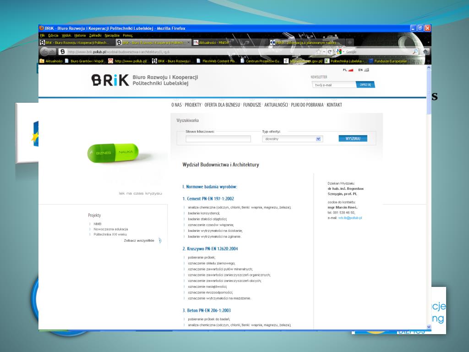Open the Historia menu

point(80,35)
